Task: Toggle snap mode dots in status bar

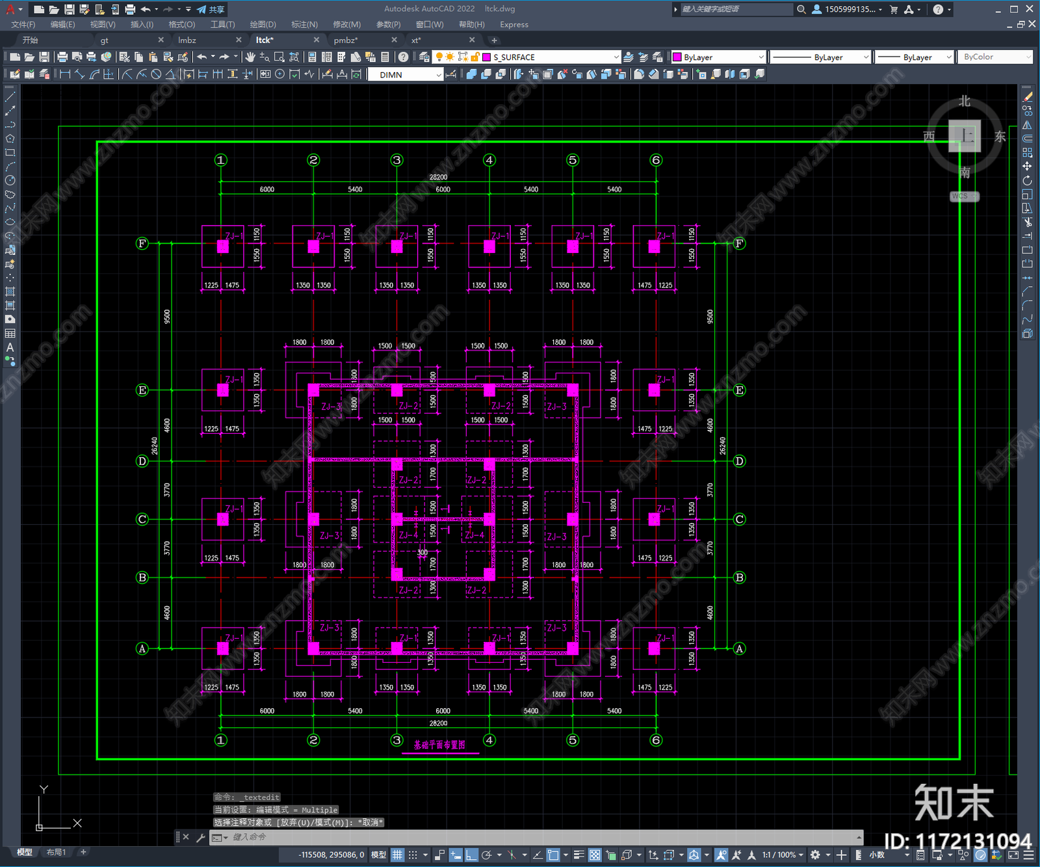Action: pyautogui.click(x=413, y=855)
